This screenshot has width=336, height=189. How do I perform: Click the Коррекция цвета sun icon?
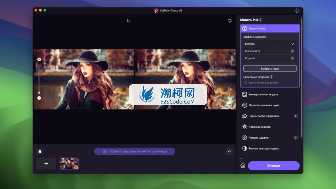244,127
